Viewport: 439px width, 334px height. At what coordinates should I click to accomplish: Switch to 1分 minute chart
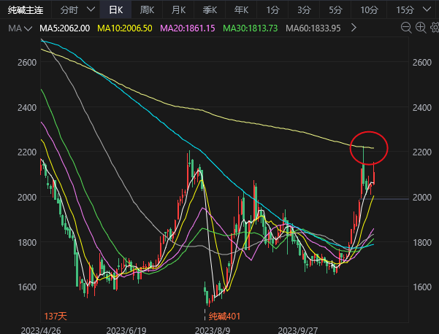[x=272, y=10]
